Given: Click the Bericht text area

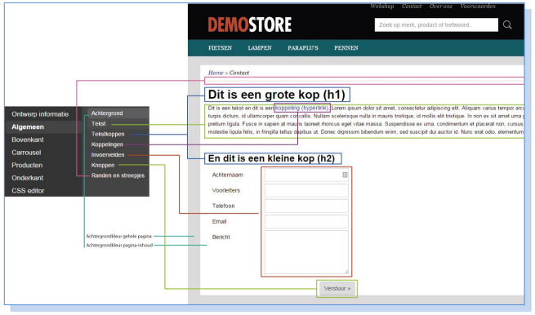Looking at the screenshot, I should tap(306, 252).
